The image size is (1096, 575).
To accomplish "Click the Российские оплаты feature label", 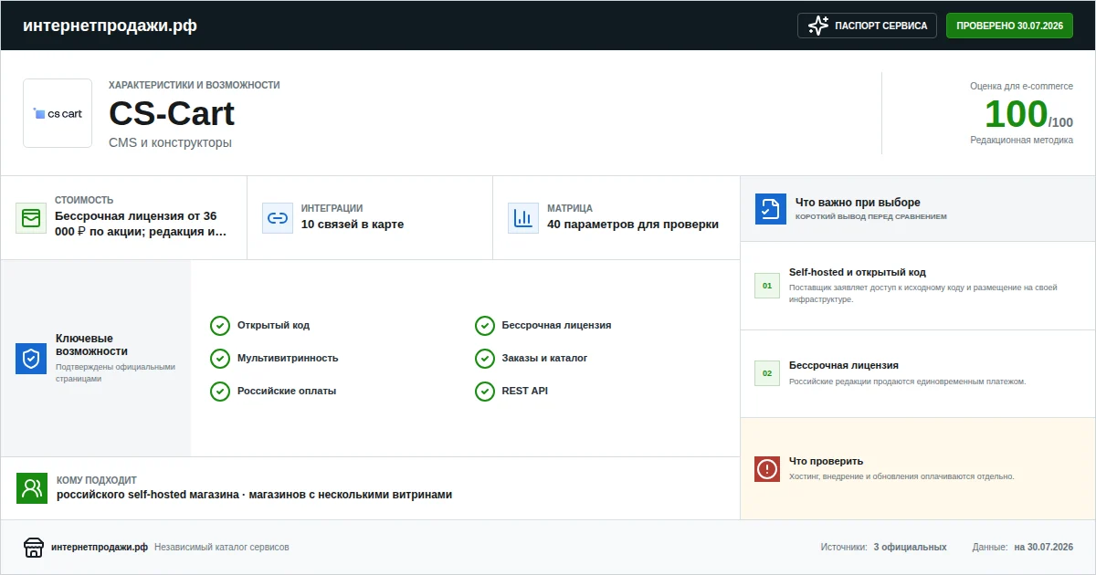I will (287, 391).
